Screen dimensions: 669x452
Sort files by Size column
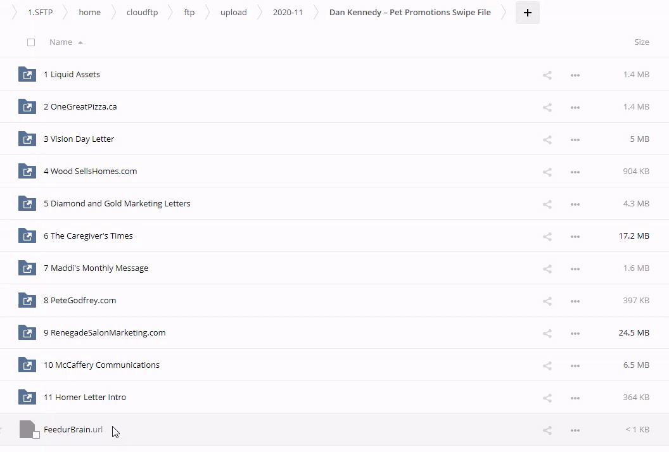(x=641, y=42)
